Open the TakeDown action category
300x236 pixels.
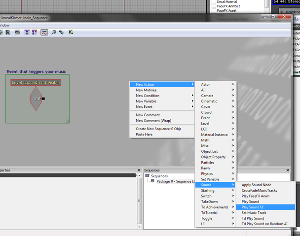coord(216,202)
